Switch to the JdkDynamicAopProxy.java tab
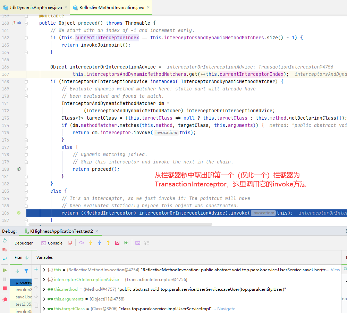 click(x=36, y=8)
